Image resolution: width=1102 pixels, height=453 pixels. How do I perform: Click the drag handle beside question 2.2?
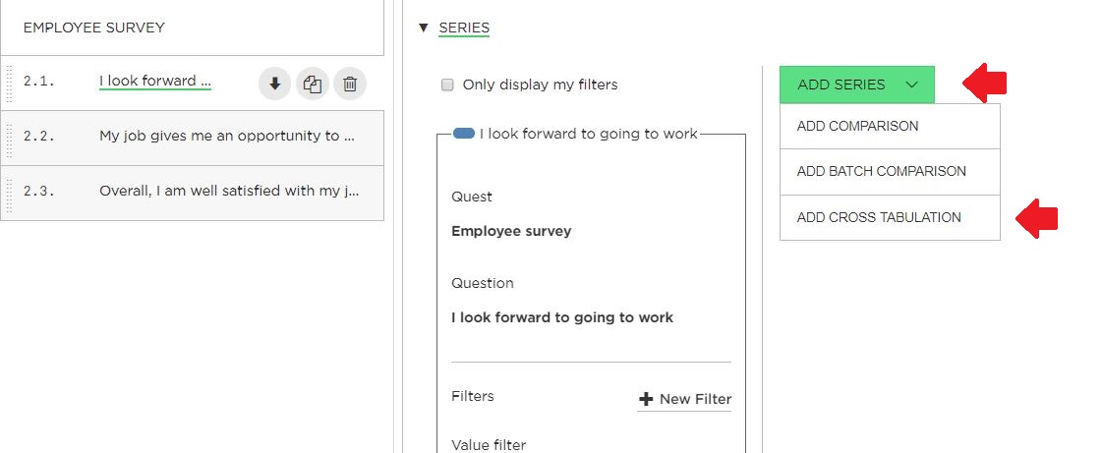click(x=9, y=139)
